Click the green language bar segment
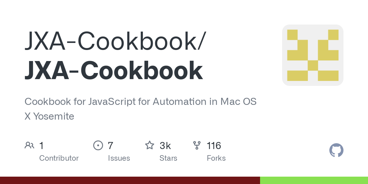 pyautogui.click(x=314, y=180)
